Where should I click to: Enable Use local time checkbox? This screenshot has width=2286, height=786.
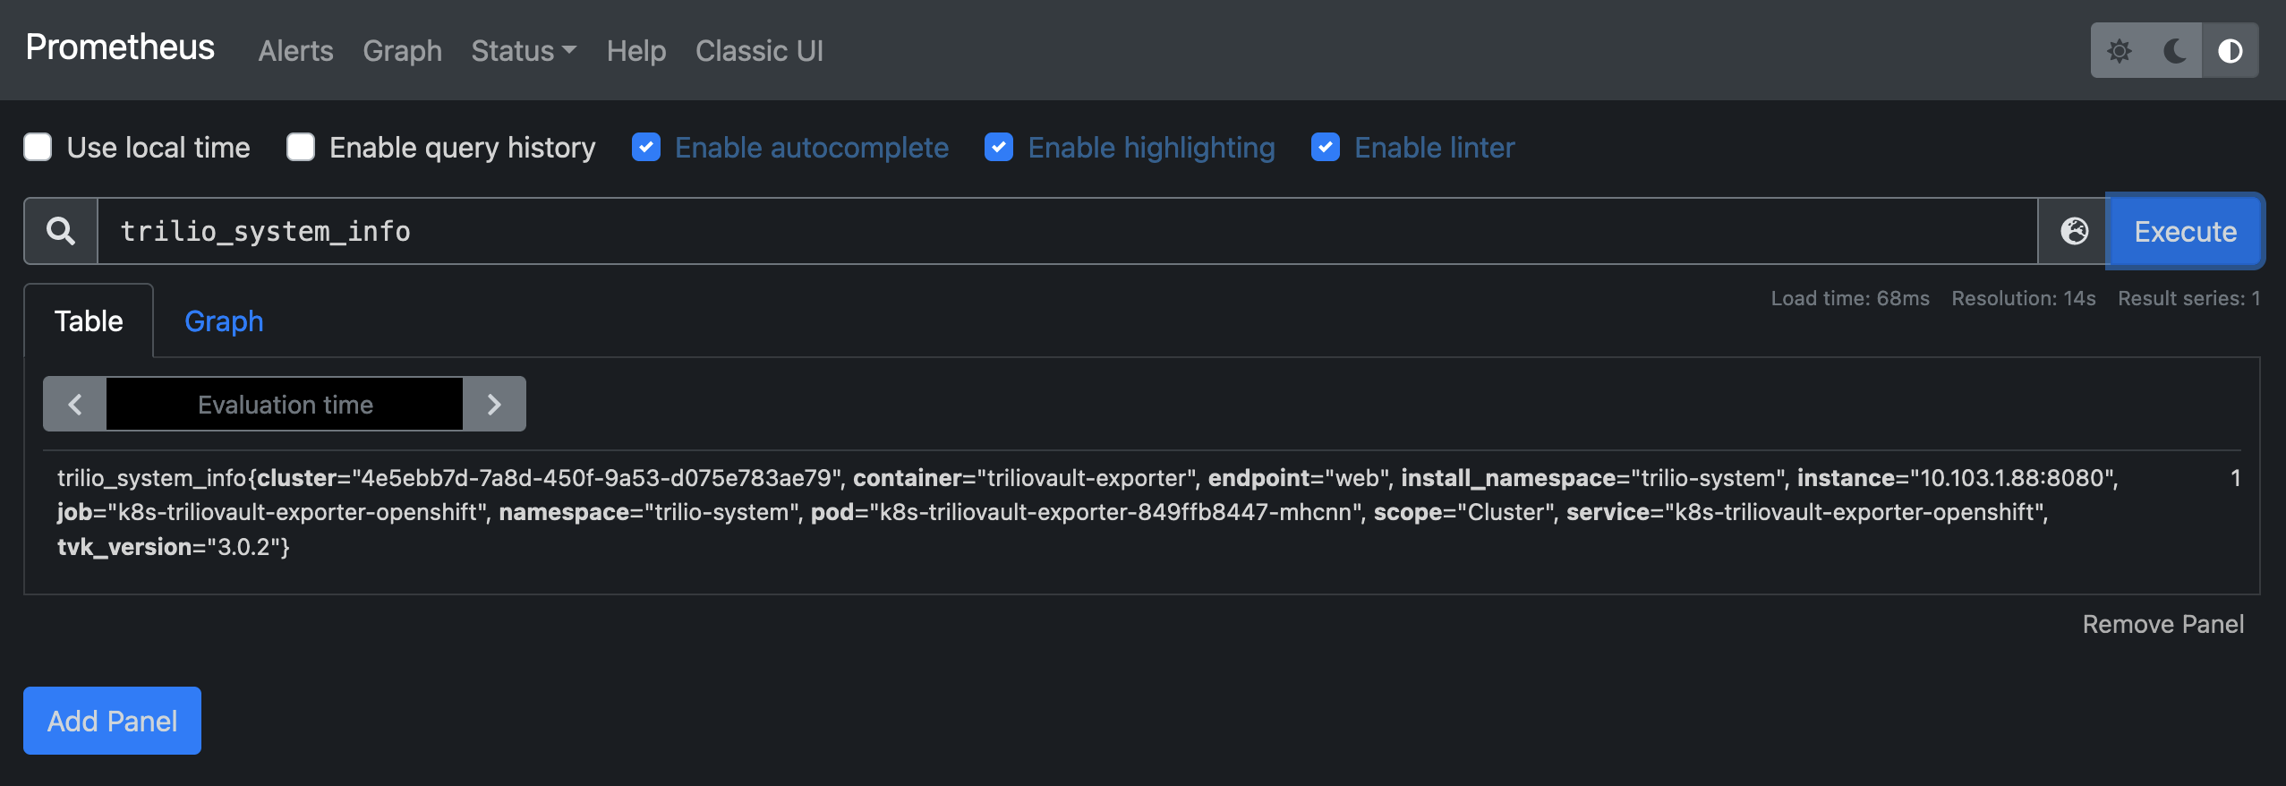[38, 147]
